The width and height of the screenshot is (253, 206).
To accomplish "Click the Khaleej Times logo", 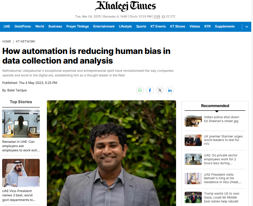I will [125, 6].
